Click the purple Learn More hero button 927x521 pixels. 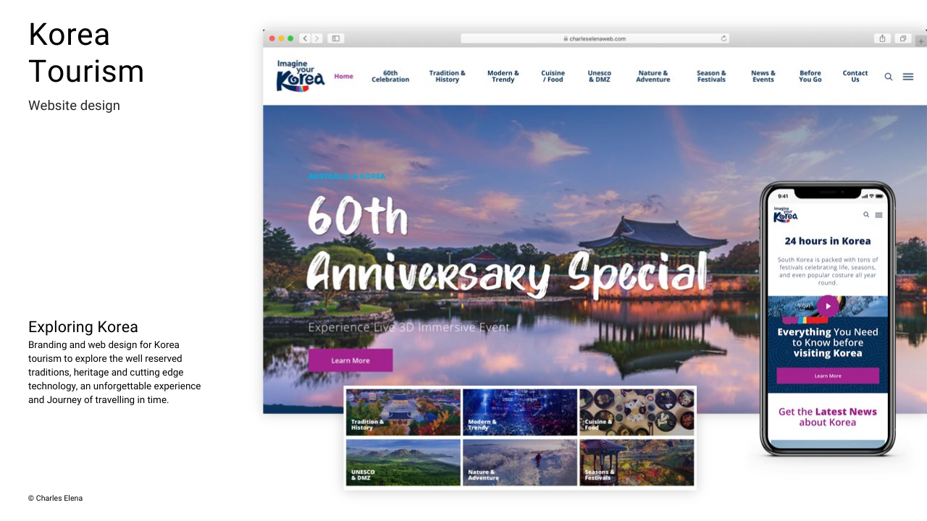pyautogui.click(x=351, y=360)
